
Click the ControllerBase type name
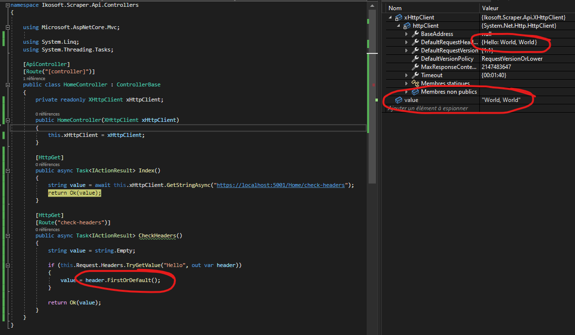click(x=138, y=84)
